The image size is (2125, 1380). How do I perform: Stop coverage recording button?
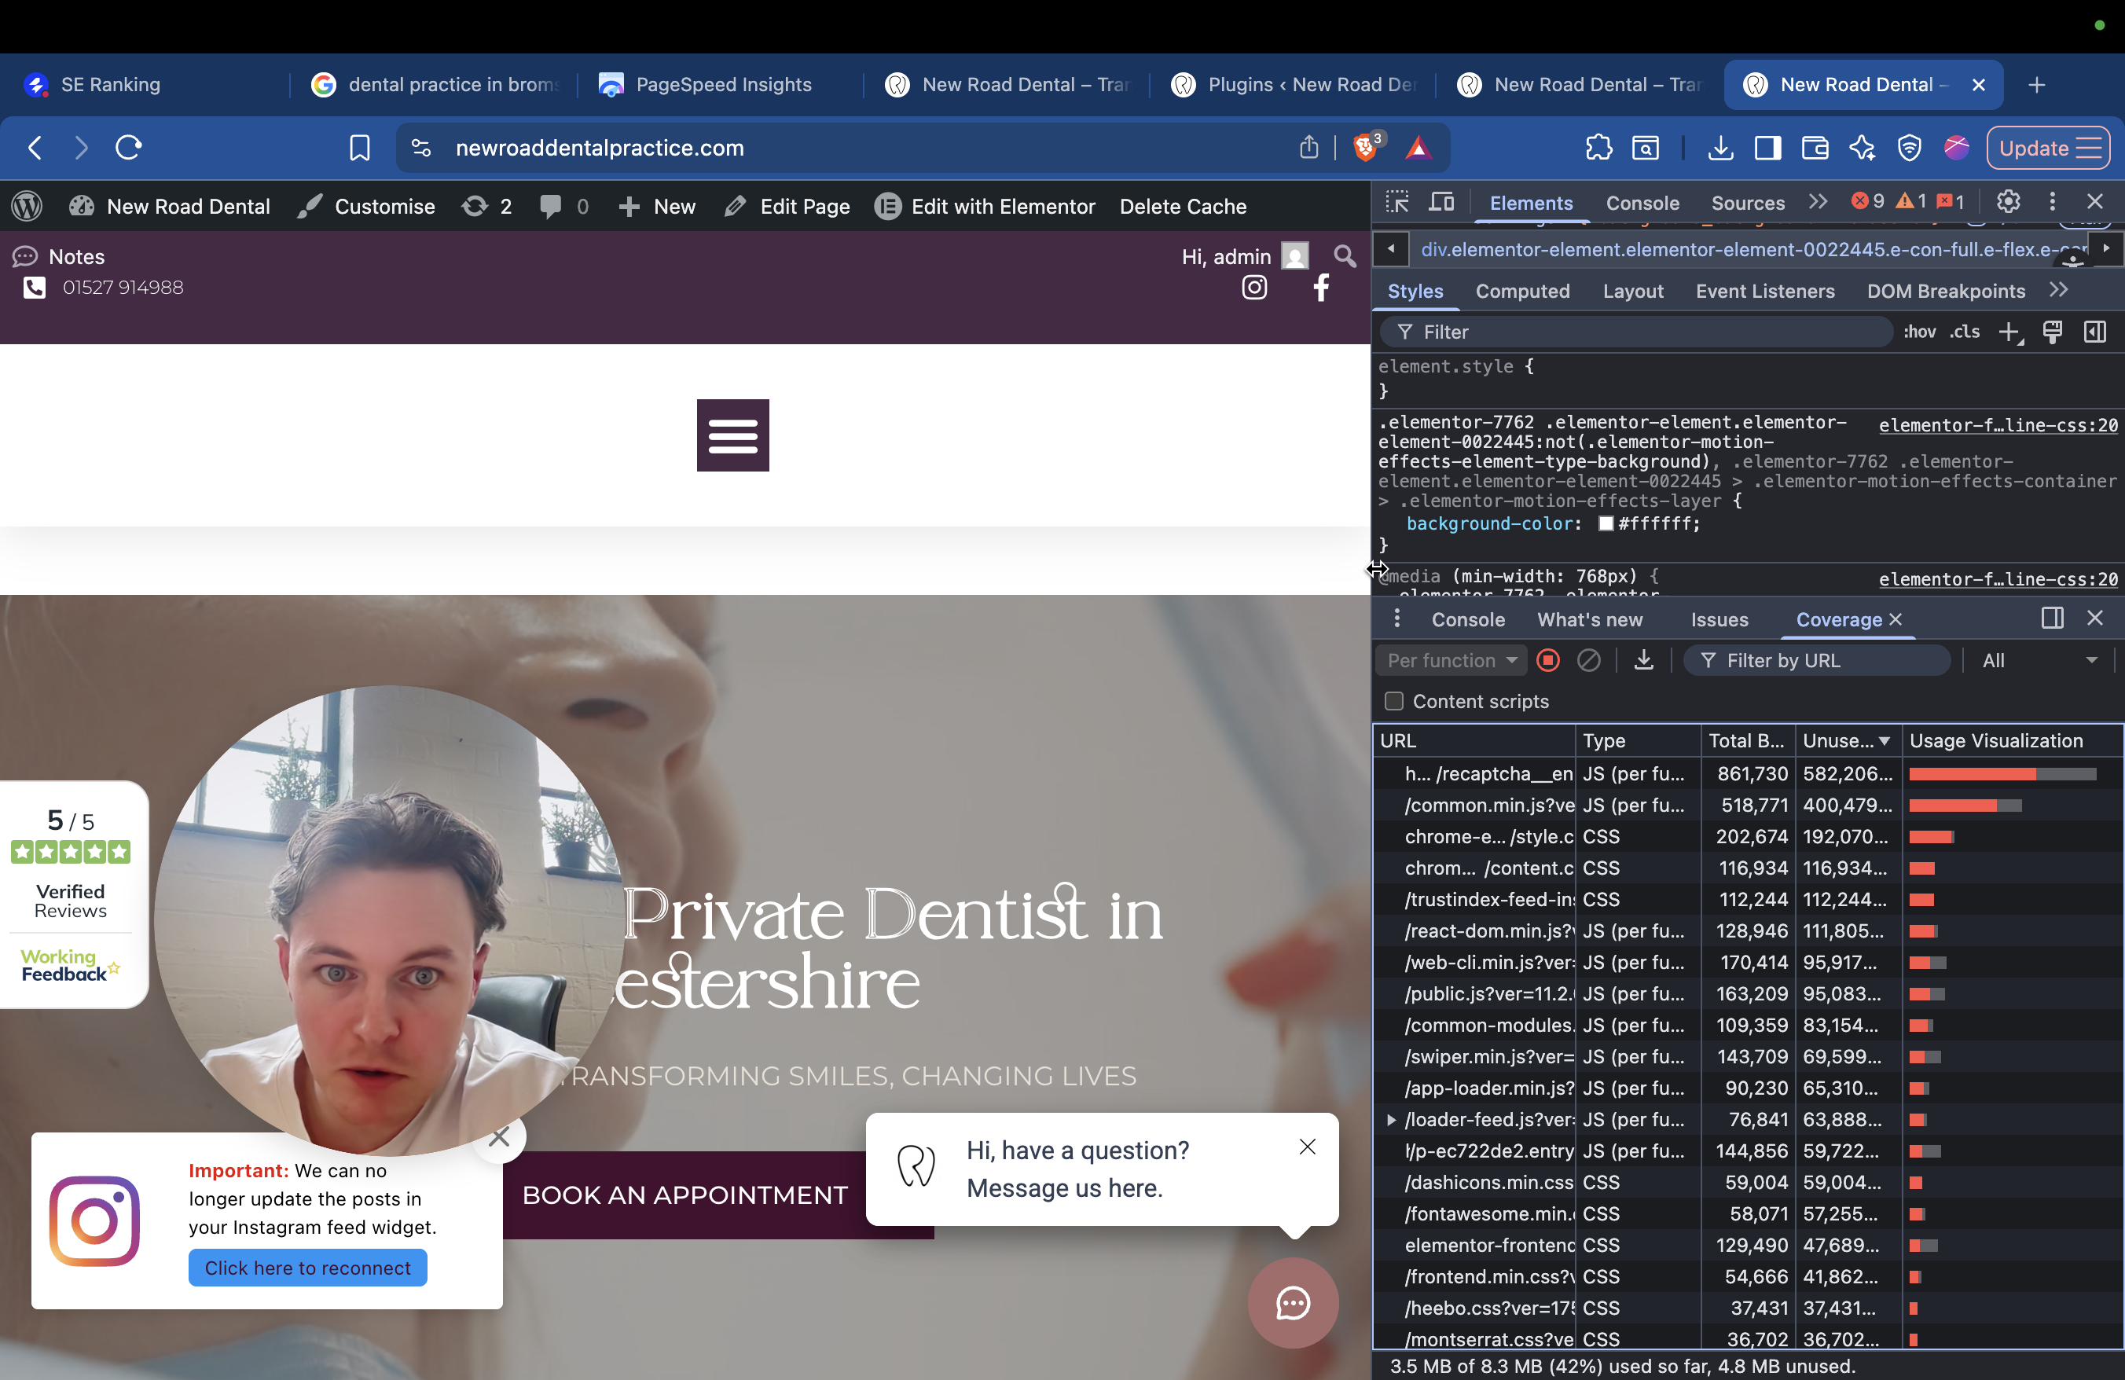[1548, 661]
